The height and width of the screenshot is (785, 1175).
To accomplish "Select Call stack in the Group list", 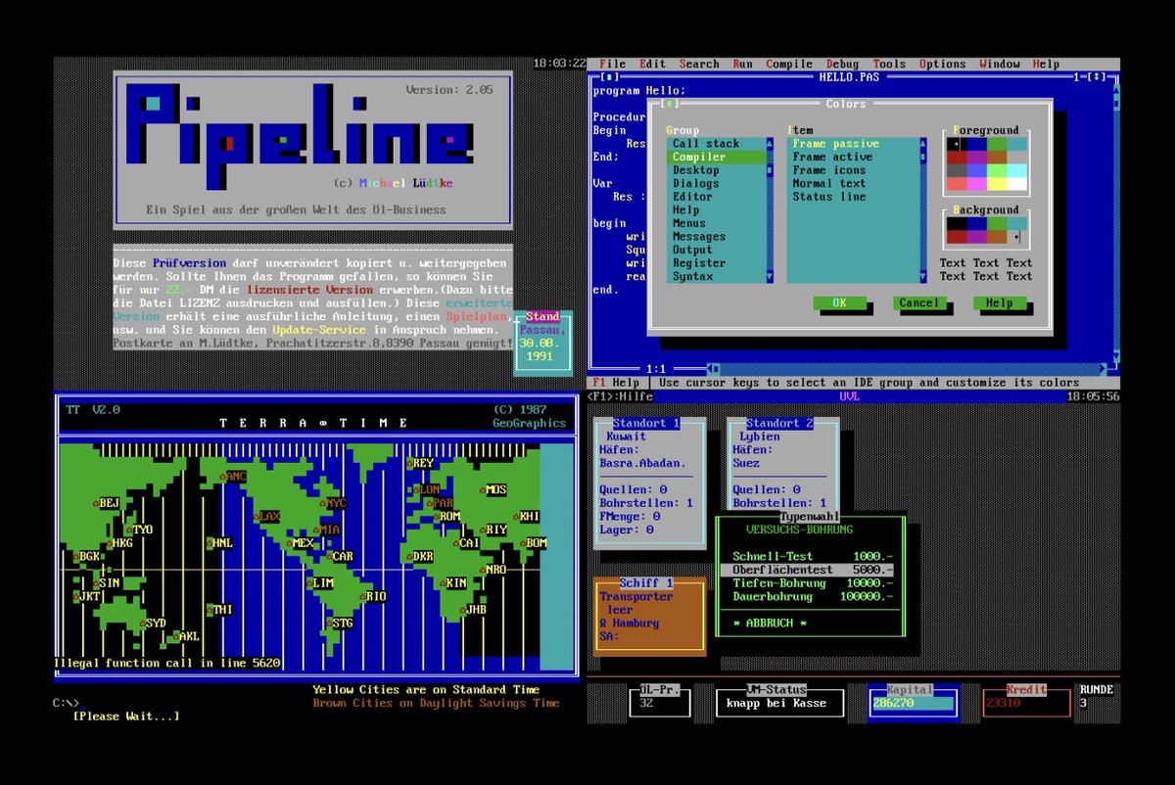I will tap(717, 144).
